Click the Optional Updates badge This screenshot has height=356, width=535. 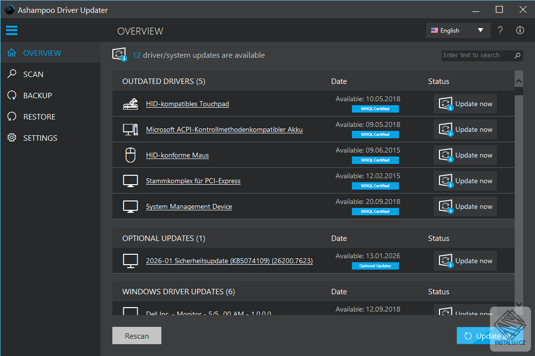pos(375,266)
